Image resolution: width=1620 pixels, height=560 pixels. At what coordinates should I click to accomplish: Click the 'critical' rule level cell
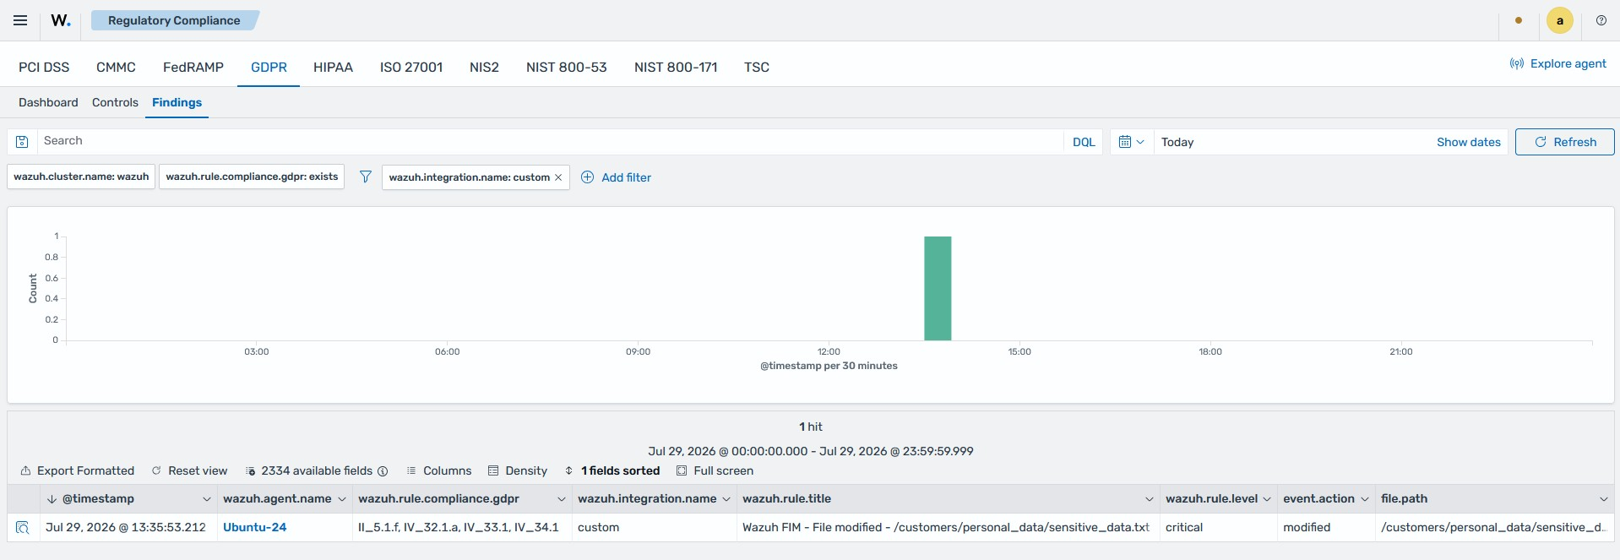pyautogui.click(x=1218, y=527)
